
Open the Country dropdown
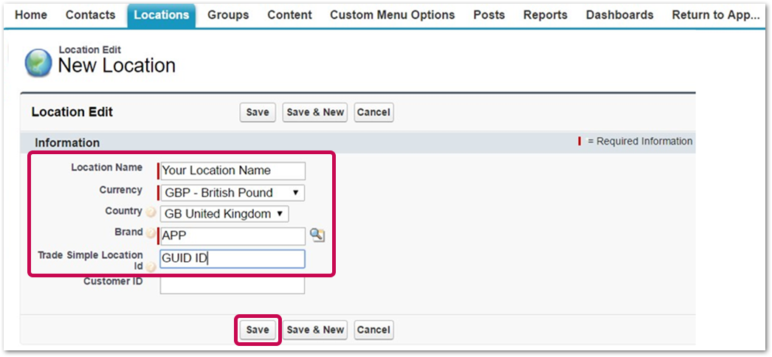tap(224, 214)
